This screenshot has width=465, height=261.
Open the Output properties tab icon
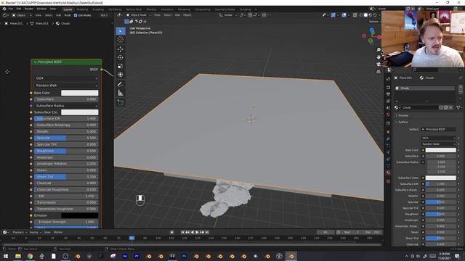(388, 94)
